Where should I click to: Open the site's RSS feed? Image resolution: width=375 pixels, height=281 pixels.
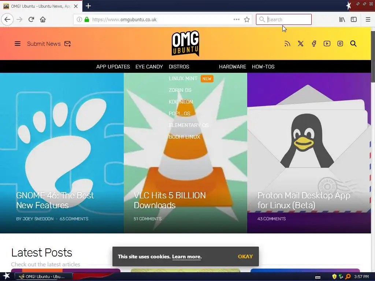tap(287, 44)
